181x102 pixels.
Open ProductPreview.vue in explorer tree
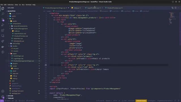click(21, 36)
